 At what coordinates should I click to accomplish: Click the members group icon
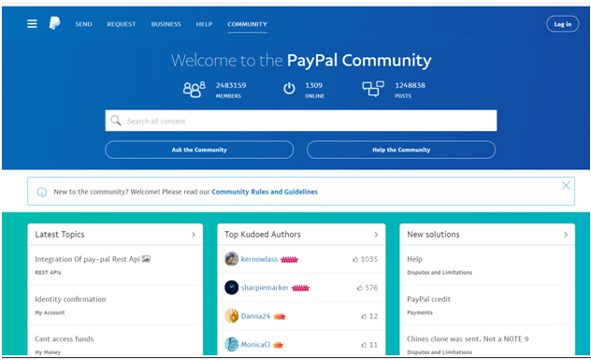coord(195,90)
